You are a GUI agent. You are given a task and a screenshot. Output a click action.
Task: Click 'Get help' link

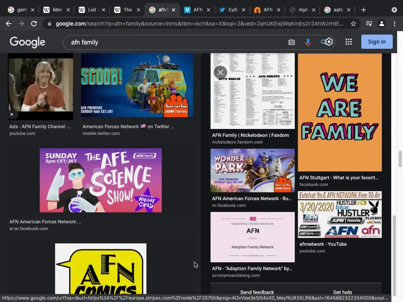(342, 292)
